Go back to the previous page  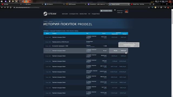pos(2,7)
